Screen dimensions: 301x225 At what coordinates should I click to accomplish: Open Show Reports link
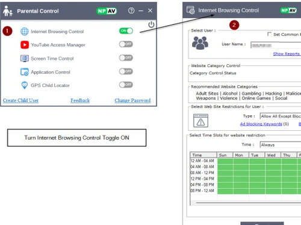pyautogui.click(x=287, y=54)
